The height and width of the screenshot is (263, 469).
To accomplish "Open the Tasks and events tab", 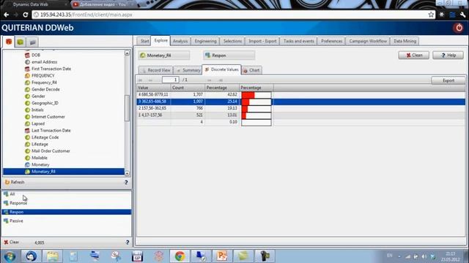I will (298, 41).
